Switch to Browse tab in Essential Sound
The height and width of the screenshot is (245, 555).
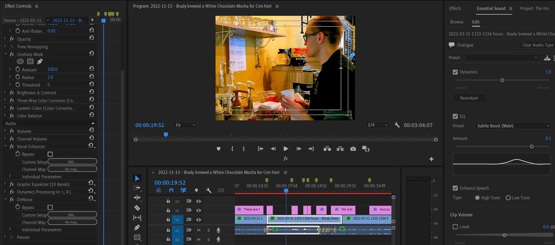pos(457,22)
